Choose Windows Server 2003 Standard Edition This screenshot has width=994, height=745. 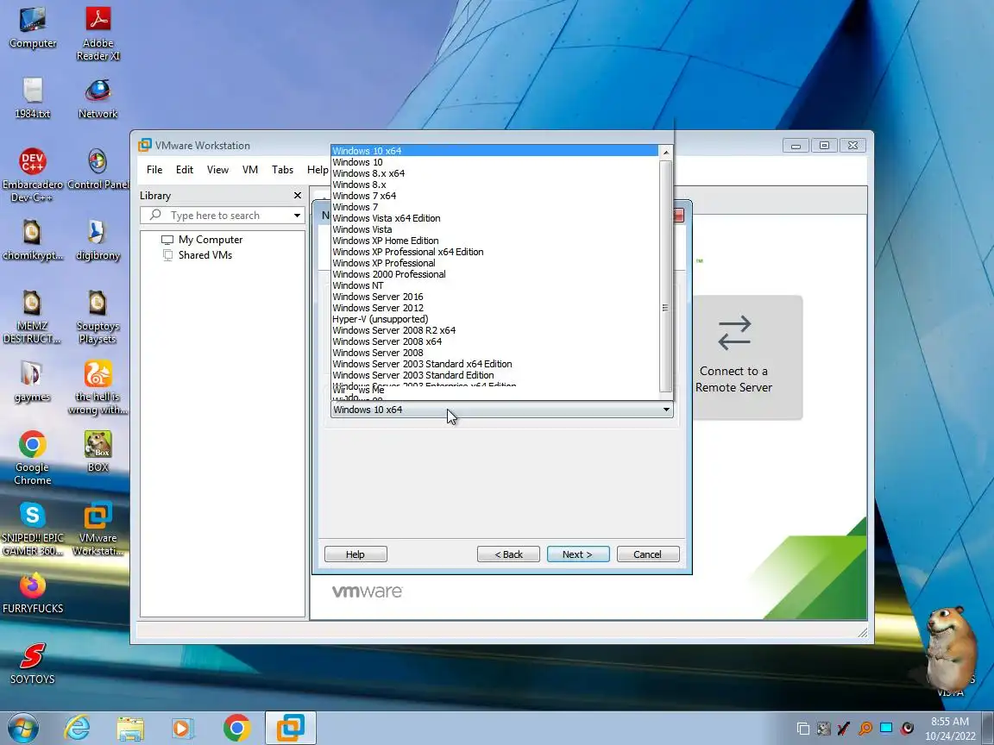(494, 375)
